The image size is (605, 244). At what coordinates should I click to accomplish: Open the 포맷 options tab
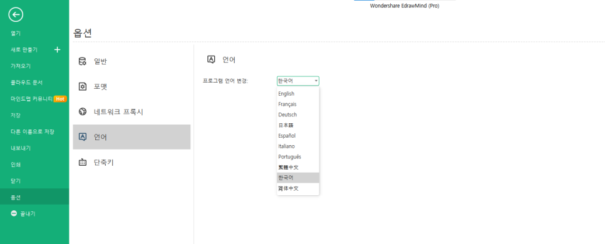tap(132, 86)
